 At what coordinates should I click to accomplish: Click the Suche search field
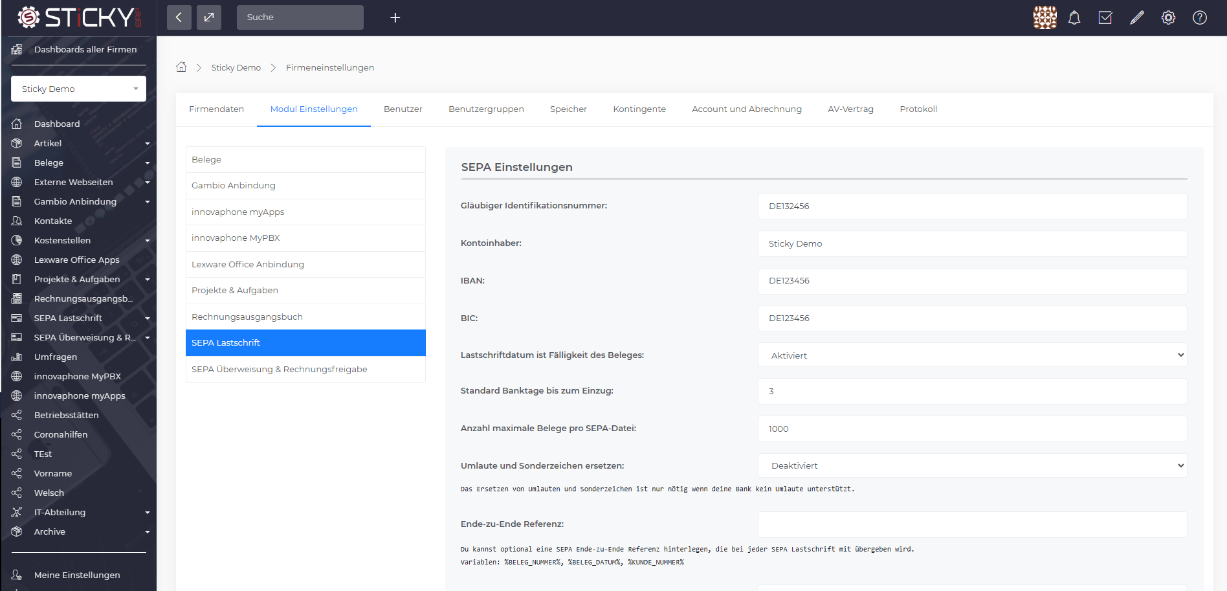[x=300, y=17]
